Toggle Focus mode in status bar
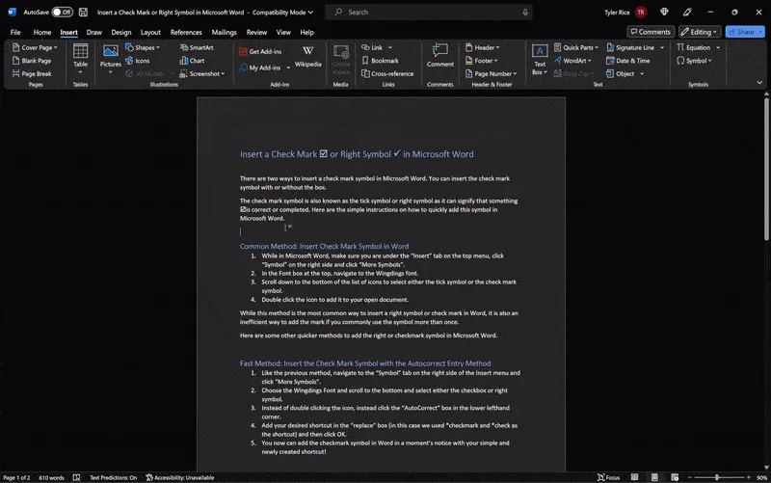 pyautogui.click(x=607, y=477)
